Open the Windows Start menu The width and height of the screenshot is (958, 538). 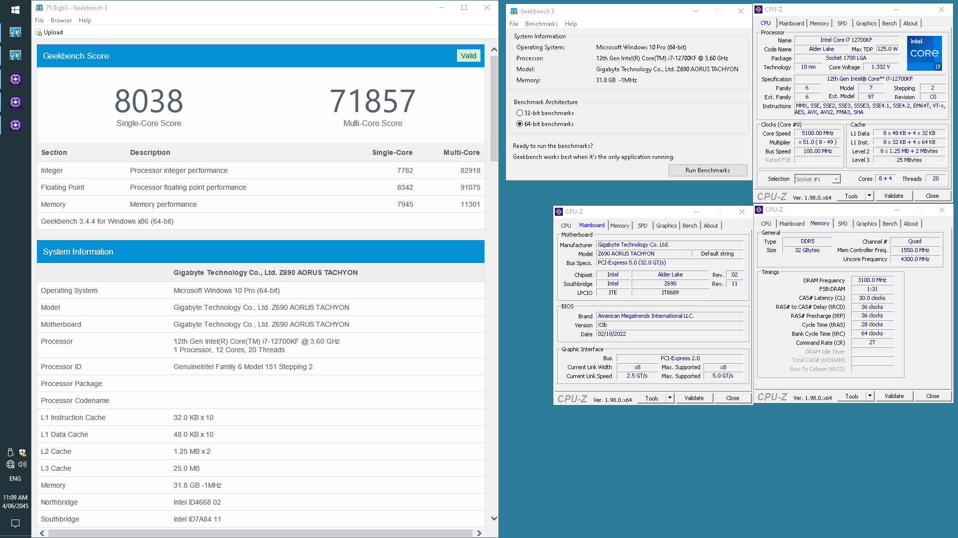point(15,10)
